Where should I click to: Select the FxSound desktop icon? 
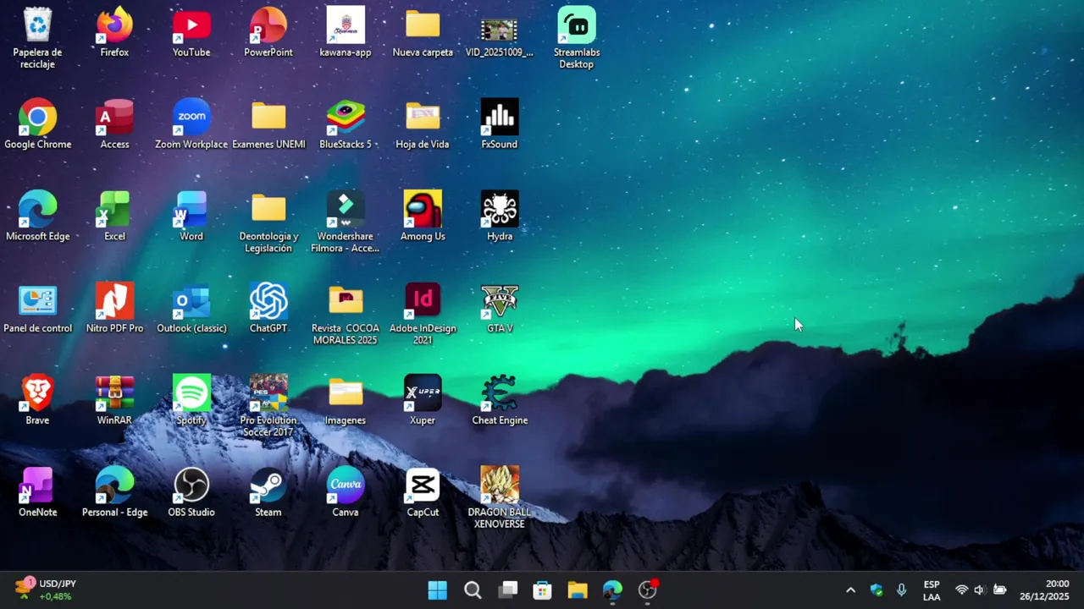tap(500, 124)
